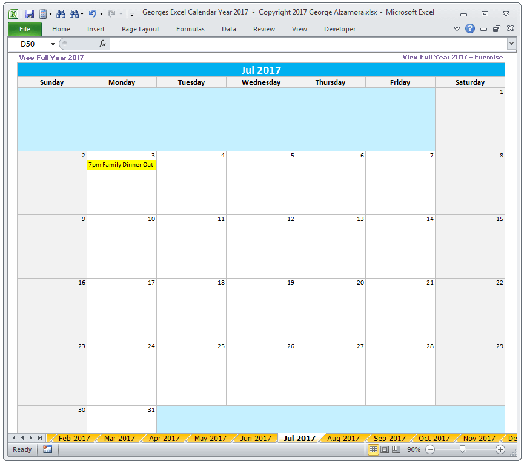Expand the Quick Access Toolbar customize dropdown
The width and height of the screenshot is (524, 464).
tap(130, 13)
